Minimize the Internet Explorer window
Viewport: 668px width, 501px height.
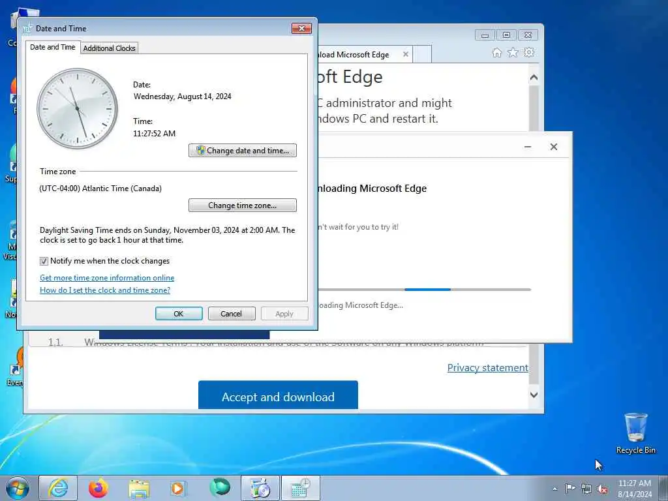pyautogui.click(x=485, y=35)
